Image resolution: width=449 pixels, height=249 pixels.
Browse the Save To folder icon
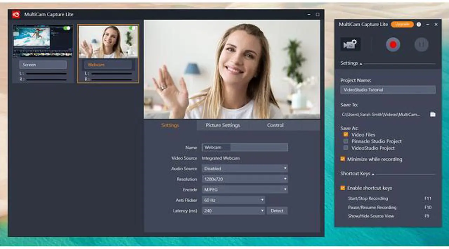coord(433,114)
